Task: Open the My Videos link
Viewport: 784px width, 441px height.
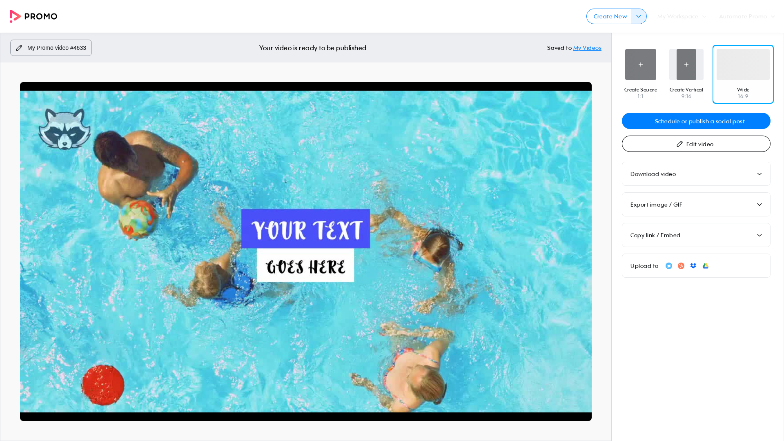Action: point(587,48)
